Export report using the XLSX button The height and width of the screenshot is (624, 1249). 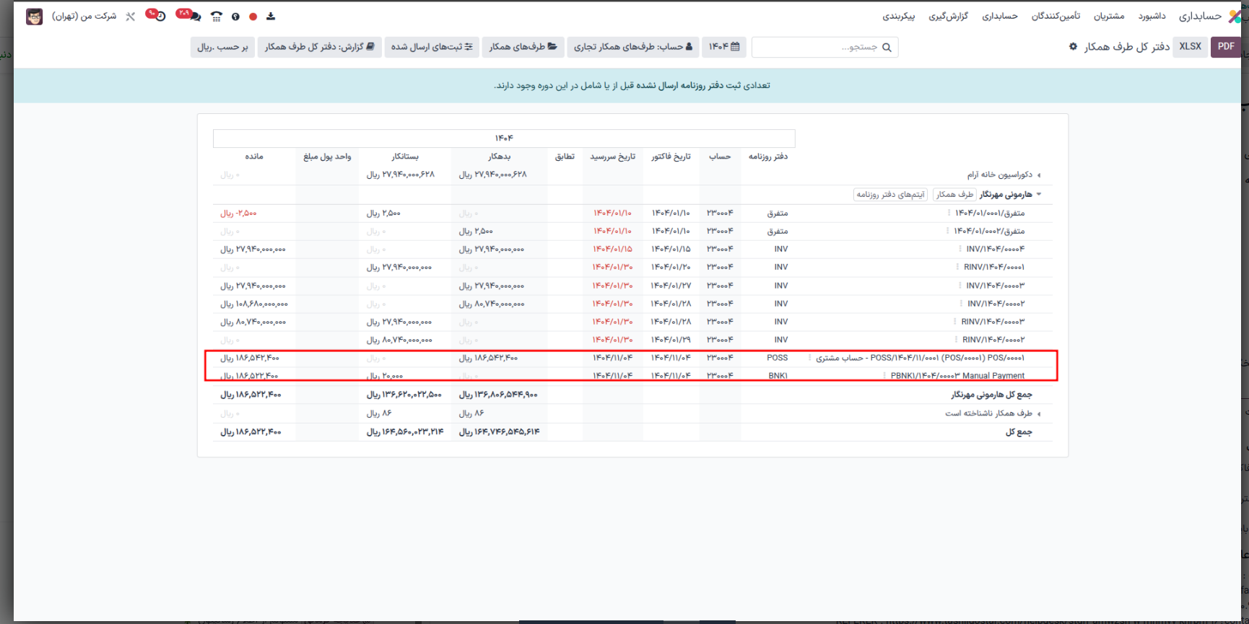click(1190, 47)
